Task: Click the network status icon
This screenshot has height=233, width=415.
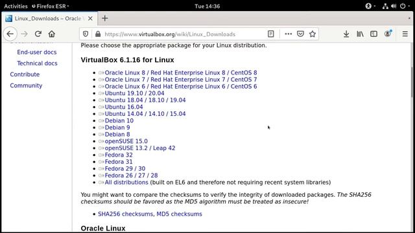Action: point(385,6)
